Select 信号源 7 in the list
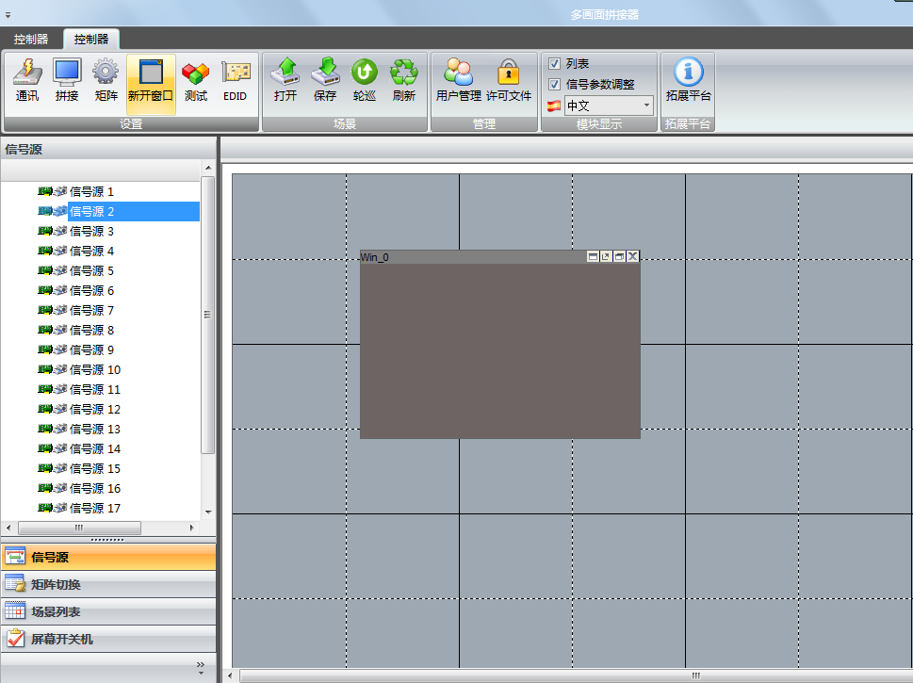Screen dimensions: 913x683 [91, 310]
